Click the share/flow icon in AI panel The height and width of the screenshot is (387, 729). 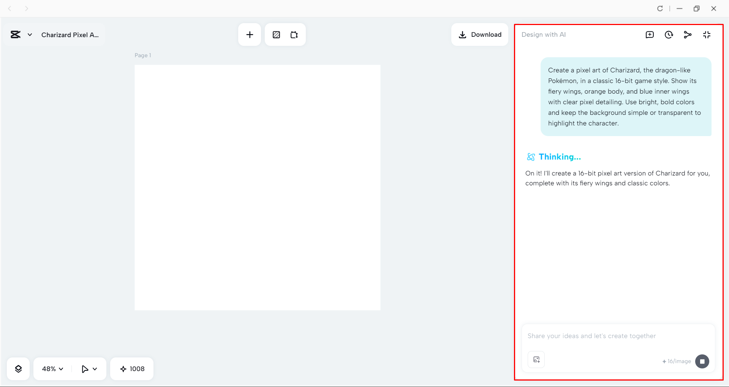tap(688, 35)
